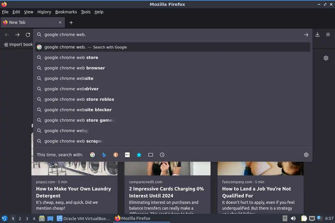Open 'How to Make Your Own Laundry Detergent'
Viewport: 335px width, 223px height.
pyautogui.click(x=74, y=192)
